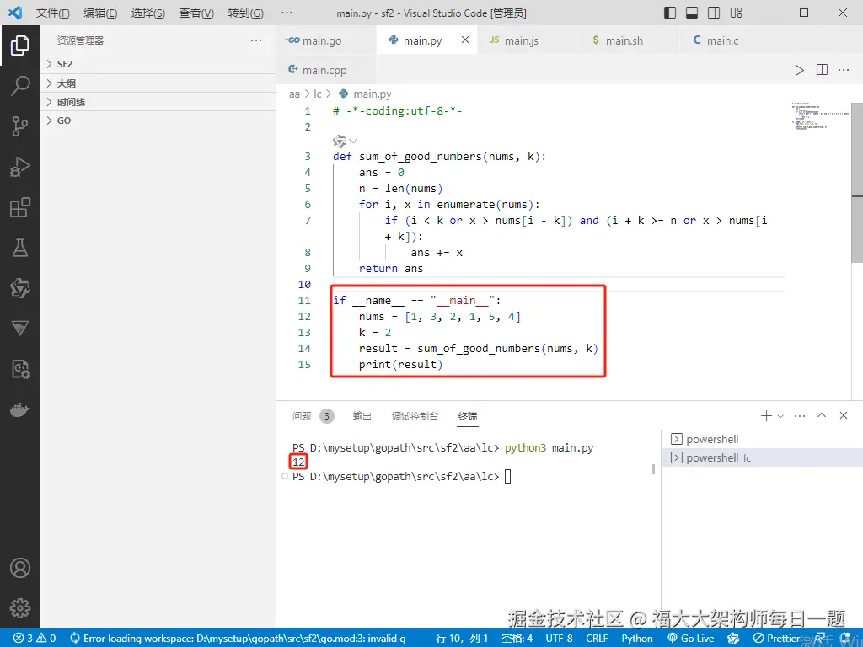Image resolution: width=863 pixels, height=647 pixels.
Task: Open new terminal profile dropdown arrow
Action: click(x=780, y=416)
